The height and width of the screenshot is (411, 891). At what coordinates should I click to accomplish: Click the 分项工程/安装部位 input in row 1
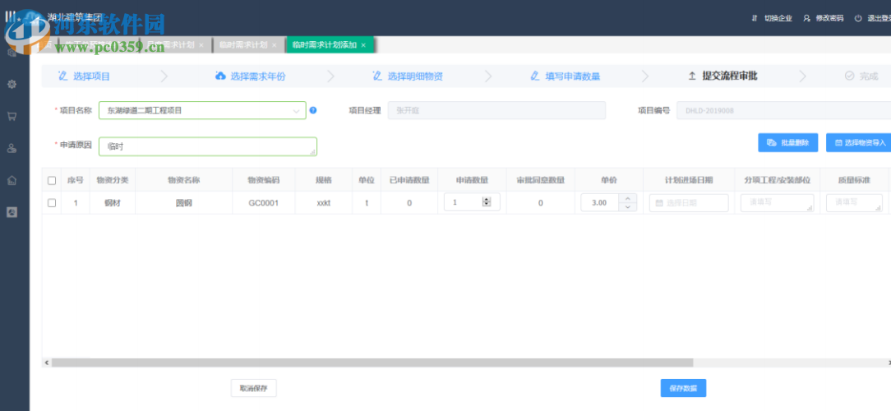click(x=777, y=202)
